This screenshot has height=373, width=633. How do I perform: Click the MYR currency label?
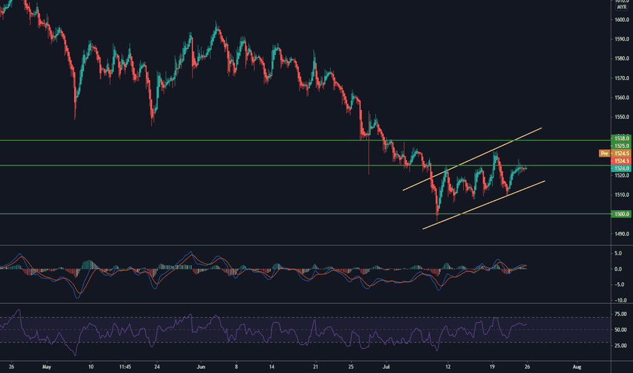621,7
